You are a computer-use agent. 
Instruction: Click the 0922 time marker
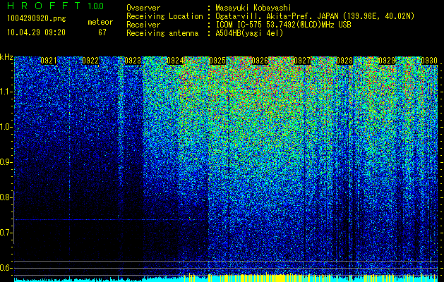(x=90, y=61)
